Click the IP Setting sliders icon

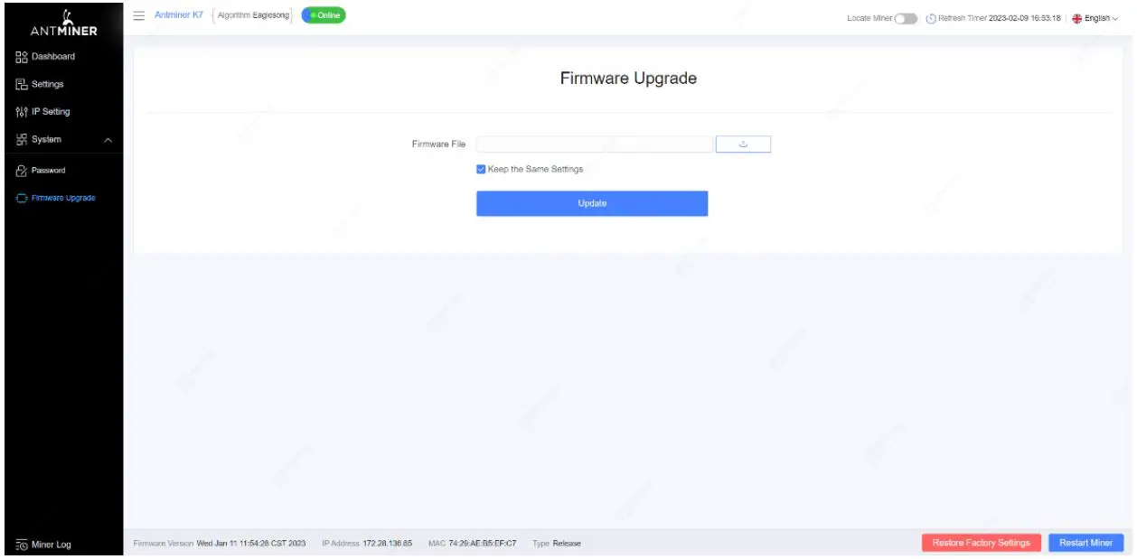tap(22, 112)
